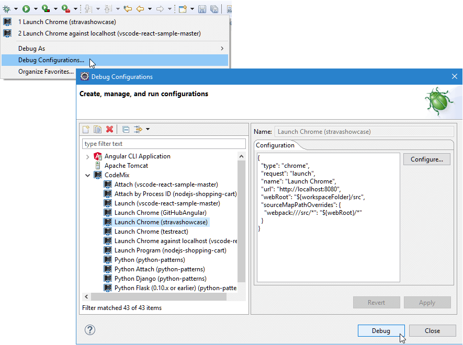The image size is (463, 345).
Task: Select Launch Program (nodejs-shopping-cart) configuration
Action: pos(171,250)
